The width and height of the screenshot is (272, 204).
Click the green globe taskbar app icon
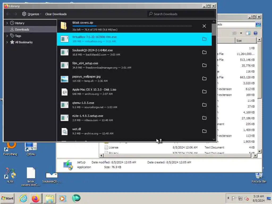click(x=76, y=198)
